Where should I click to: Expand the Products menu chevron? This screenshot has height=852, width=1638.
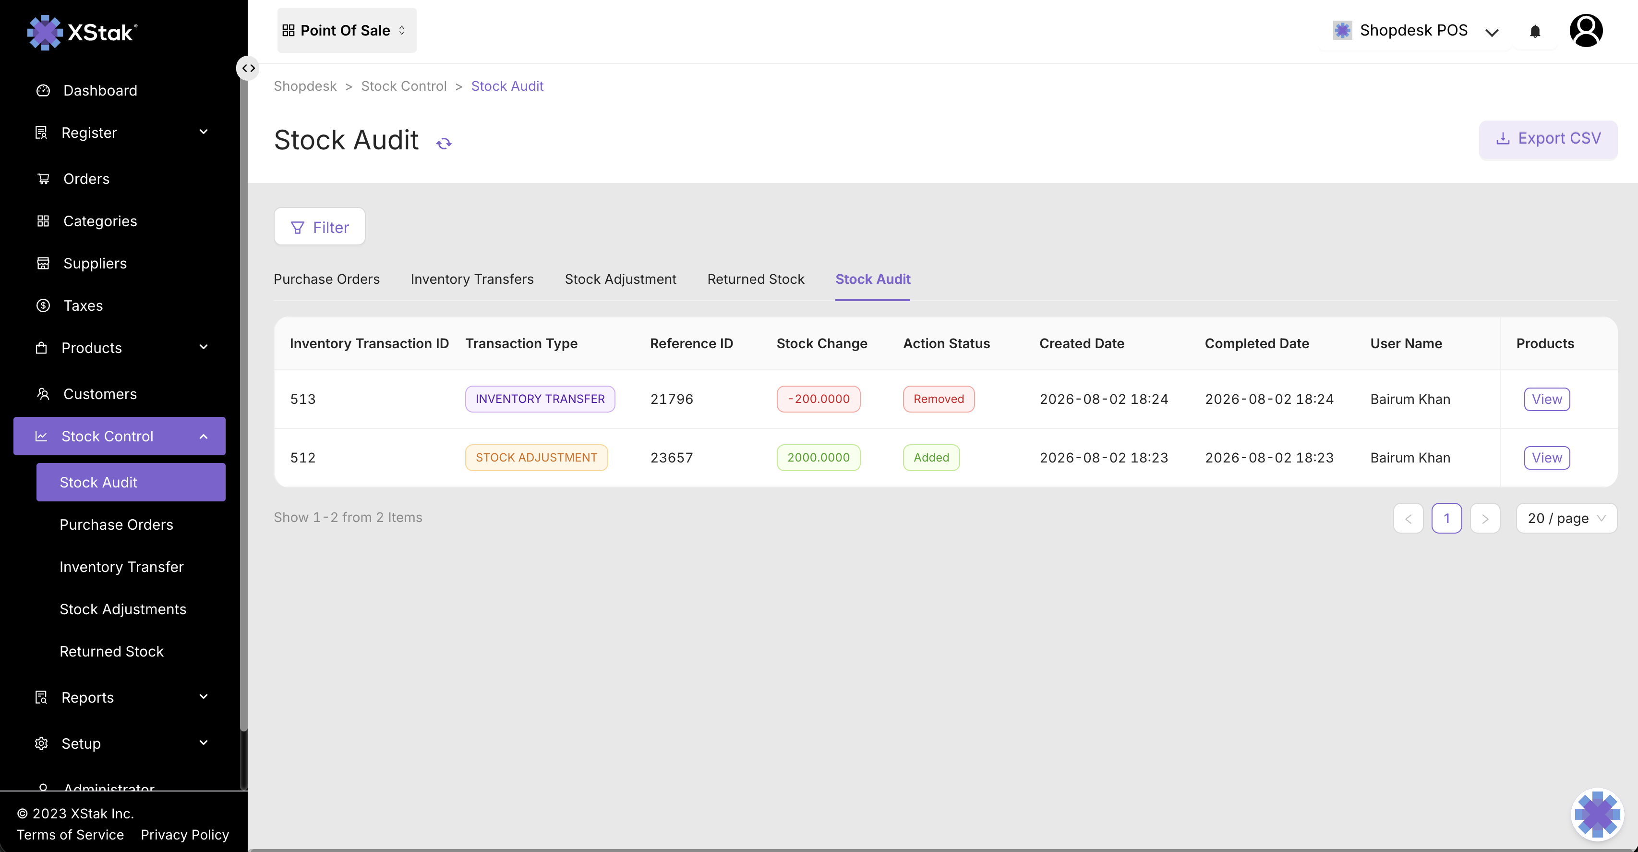pos(204,347)
